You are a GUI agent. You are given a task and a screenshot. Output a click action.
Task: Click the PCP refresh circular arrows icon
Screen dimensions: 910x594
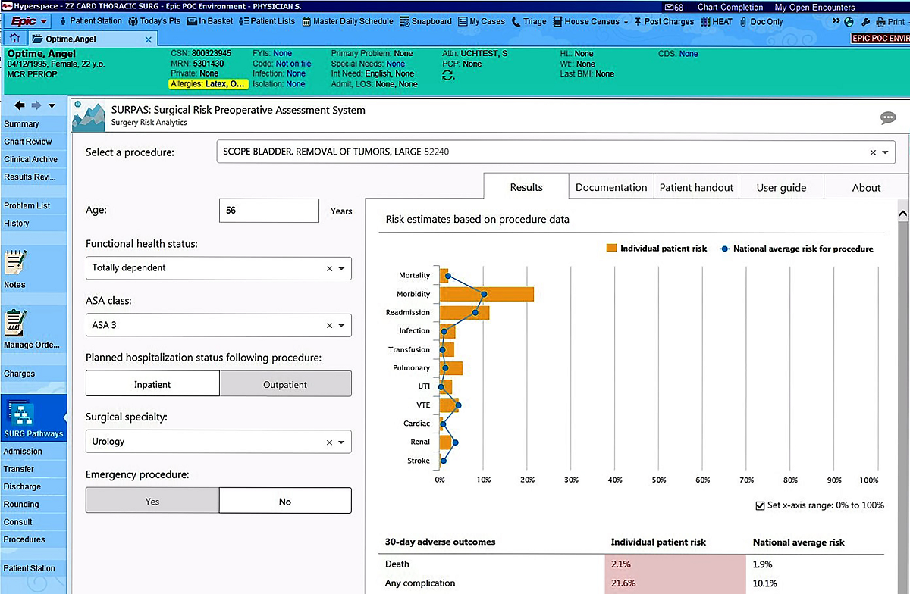(x=449, y=75)
